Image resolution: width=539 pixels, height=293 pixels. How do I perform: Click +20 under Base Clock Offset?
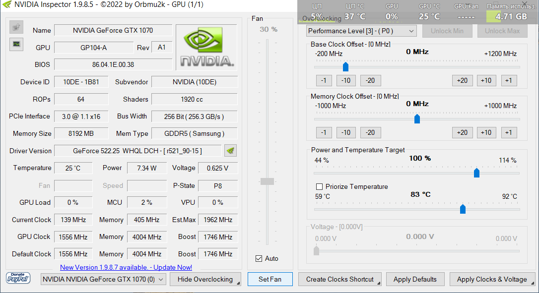(463, 80)
